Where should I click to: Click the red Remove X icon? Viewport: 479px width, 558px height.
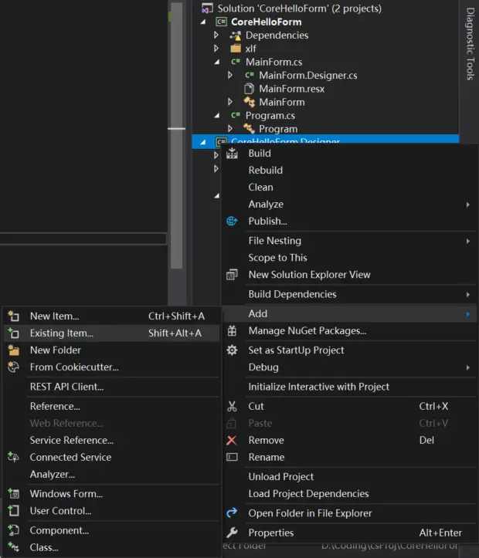tap(232, 440)
